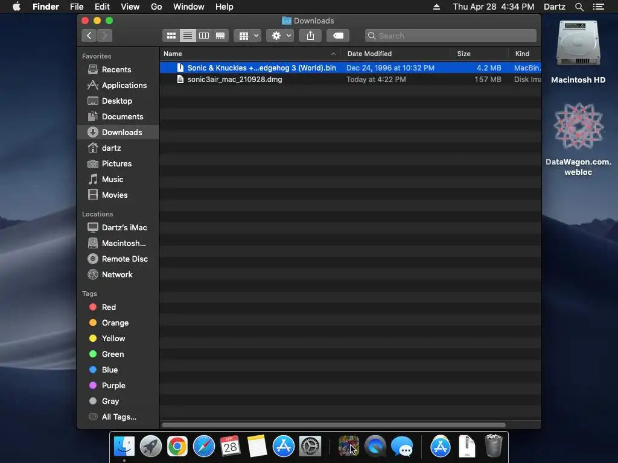Open Recents in the sidebar
This screenshot has width=618, height=463.
point(118,70)
